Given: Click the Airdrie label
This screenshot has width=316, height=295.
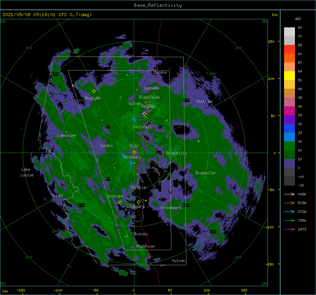Looking at the screenshot, I should click(138, 187).
